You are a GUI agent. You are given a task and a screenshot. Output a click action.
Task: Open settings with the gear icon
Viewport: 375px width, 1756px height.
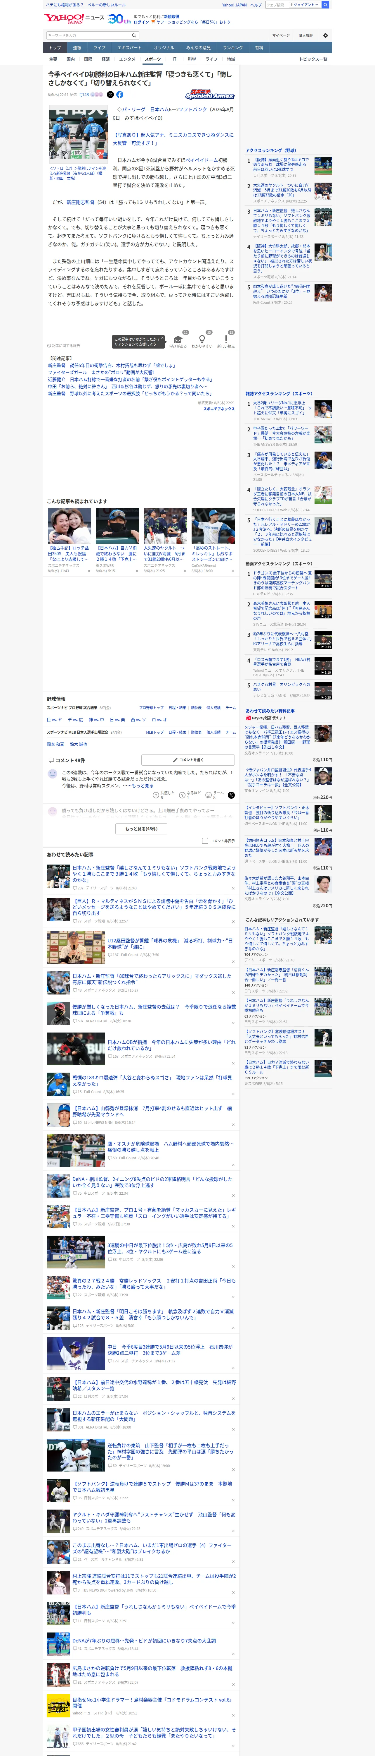tap(325, 35)
